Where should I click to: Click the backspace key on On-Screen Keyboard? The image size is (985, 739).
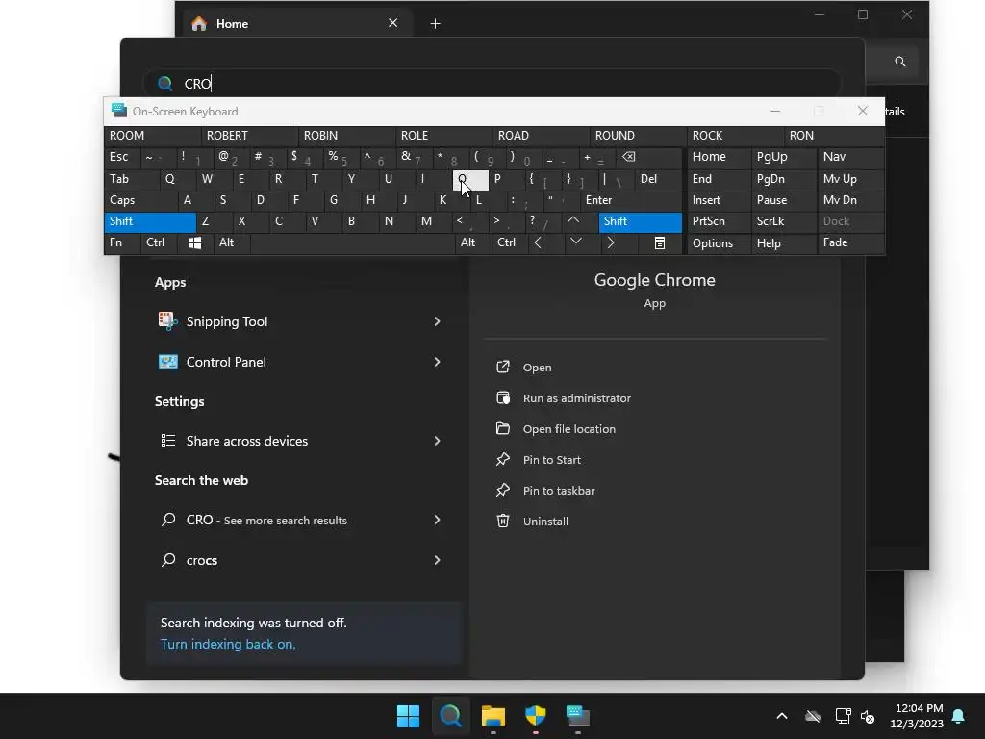(629, 157)
